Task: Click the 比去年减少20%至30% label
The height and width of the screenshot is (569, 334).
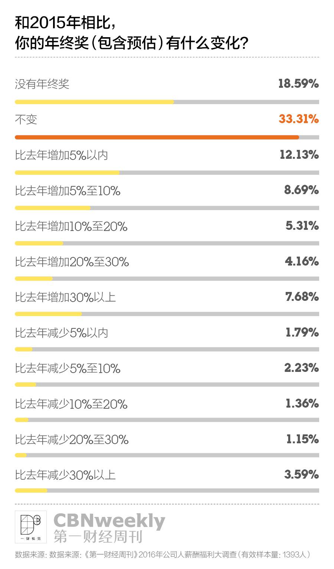Action: [x=72, y=440]
